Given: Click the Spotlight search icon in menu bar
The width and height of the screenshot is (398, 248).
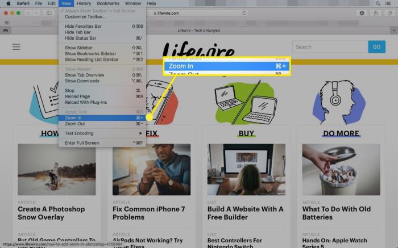Looking at the screenshot, I should click(378, 3).
